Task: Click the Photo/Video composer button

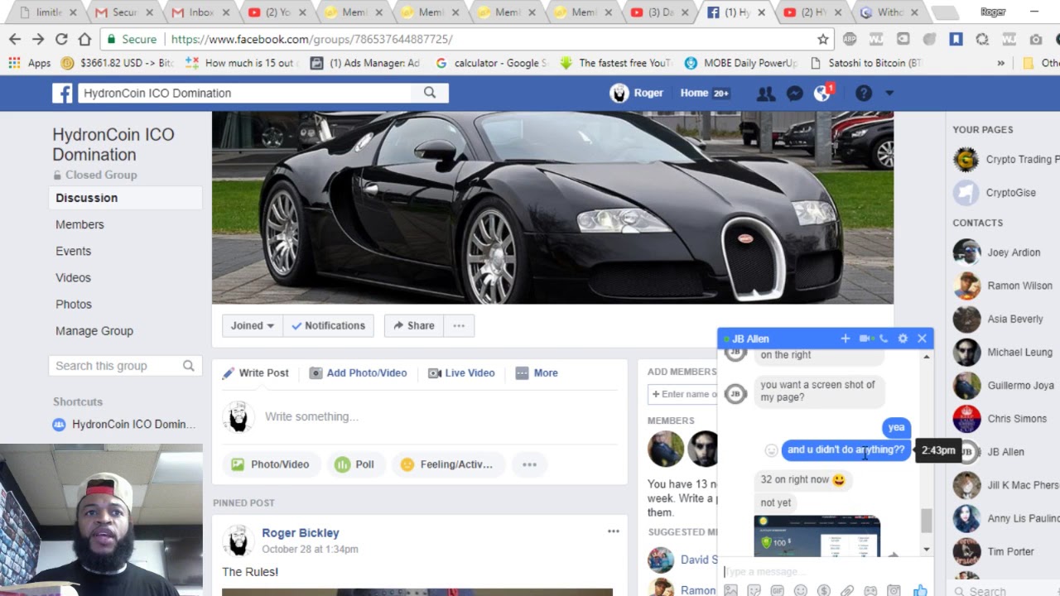Action: click(271, 464)
